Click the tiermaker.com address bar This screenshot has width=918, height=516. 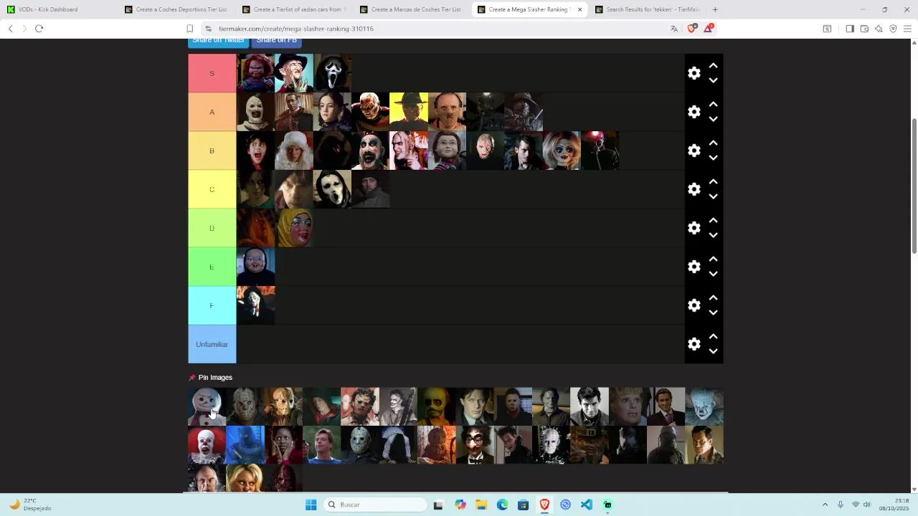click(430, 29)
